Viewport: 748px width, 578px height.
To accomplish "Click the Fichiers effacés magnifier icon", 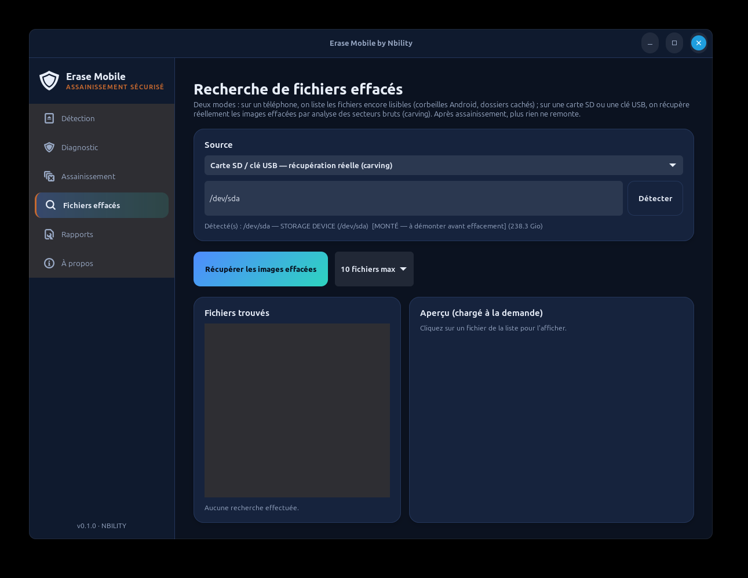I will tap(51, 205).
